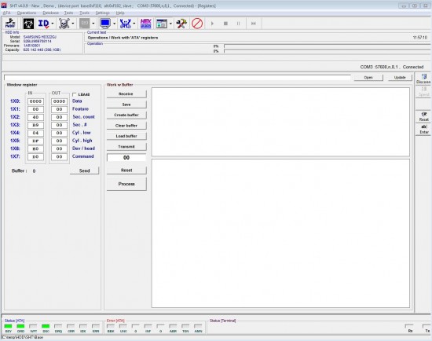The image size is (432, 341).
Task: Click the Pause playback button
Action: click(x=239, y=24)
